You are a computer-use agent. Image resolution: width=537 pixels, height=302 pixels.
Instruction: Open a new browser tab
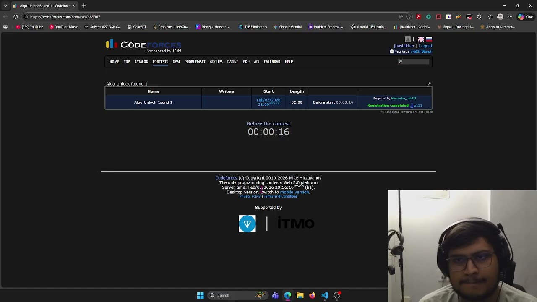tap(84, 5)
